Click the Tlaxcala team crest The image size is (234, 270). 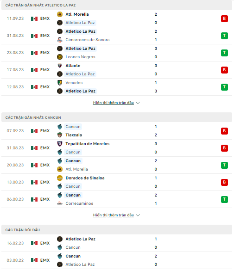pos(60,135)
